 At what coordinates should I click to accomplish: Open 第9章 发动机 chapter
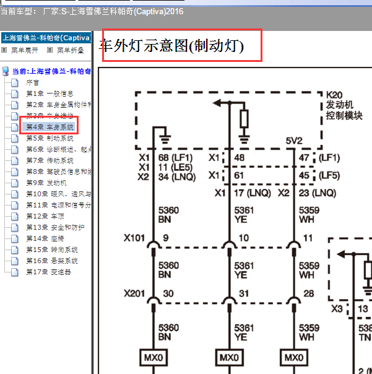point(46,183)
